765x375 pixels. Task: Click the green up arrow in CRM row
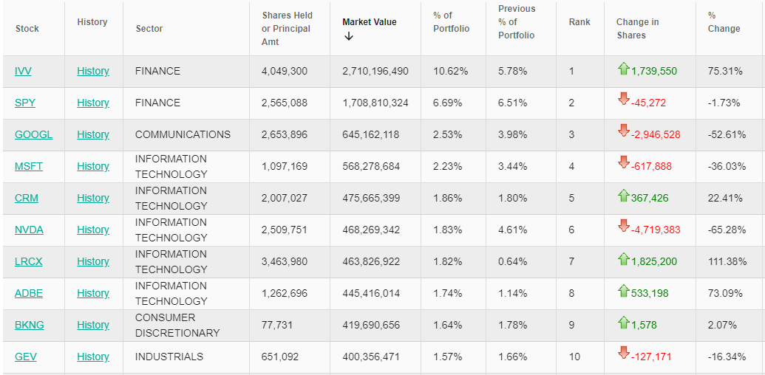pos(623,196)
